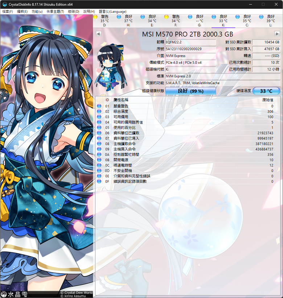Click status icon for 0E 介質和資料完整性錯誤
This screenshot has width=283, height=298.
point(99,176)
